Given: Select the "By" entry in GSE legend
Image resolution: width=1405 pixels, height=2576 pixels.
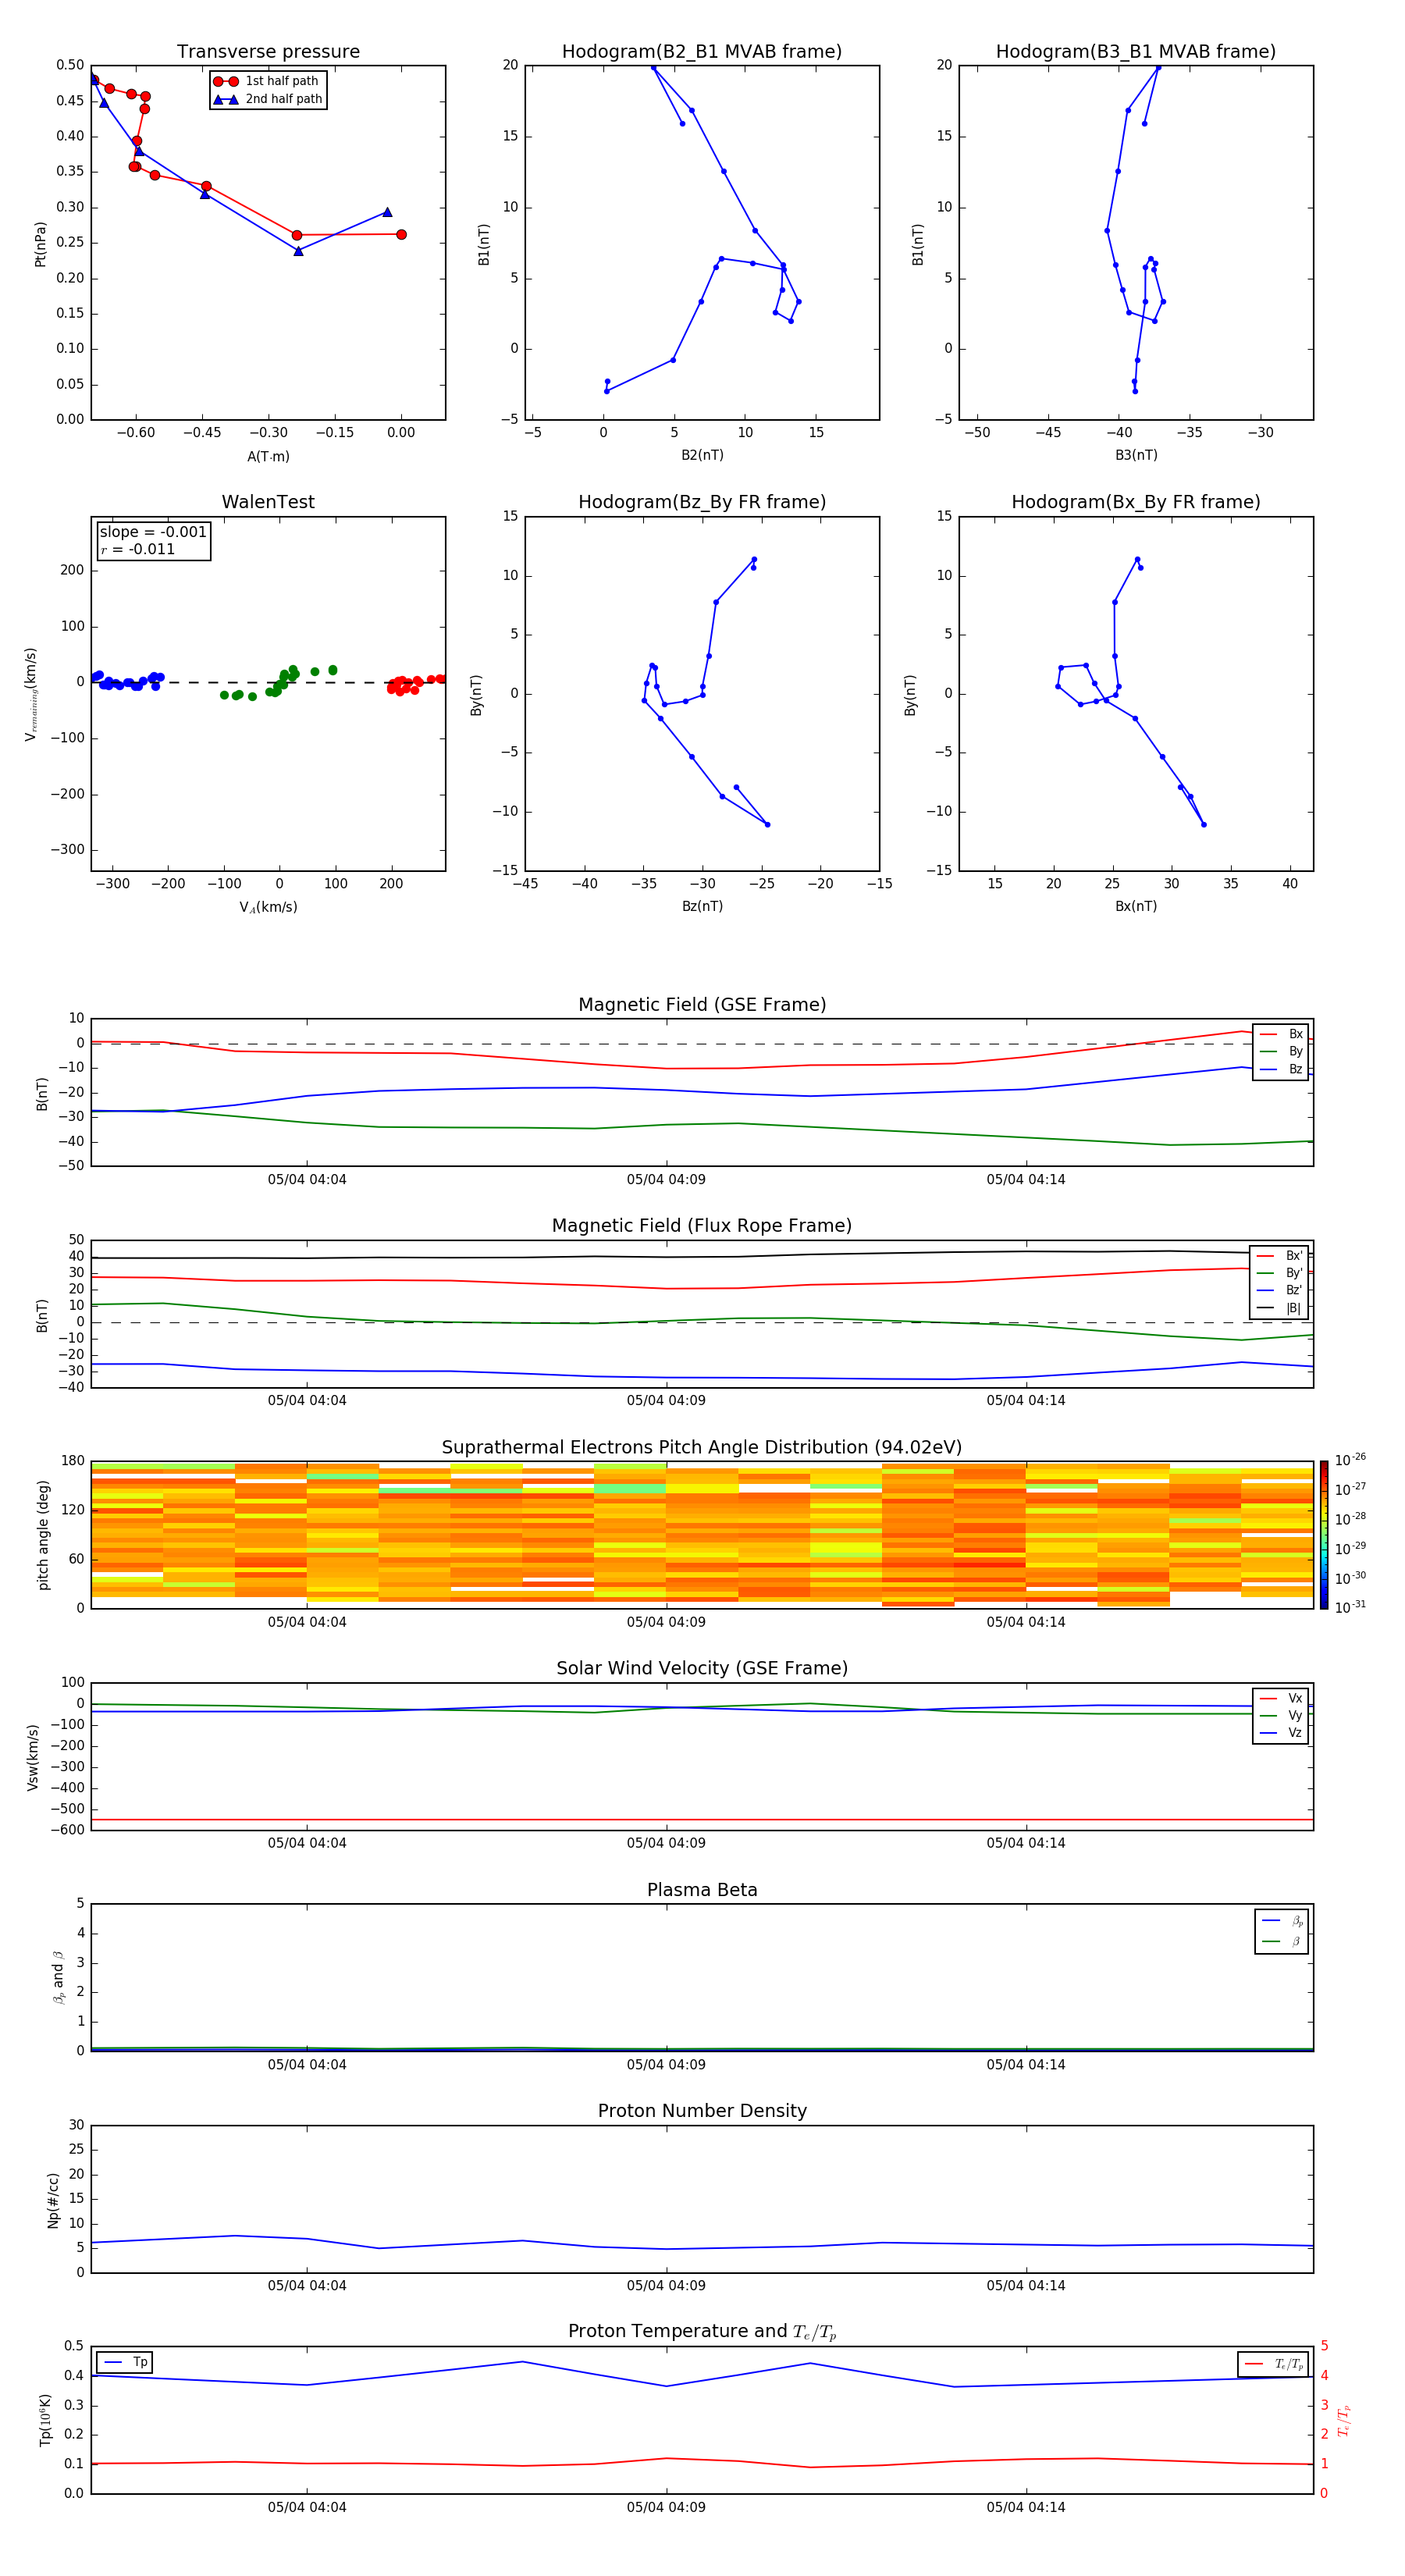Looking at the screenshot, I should click(x=1281, y=1051).
